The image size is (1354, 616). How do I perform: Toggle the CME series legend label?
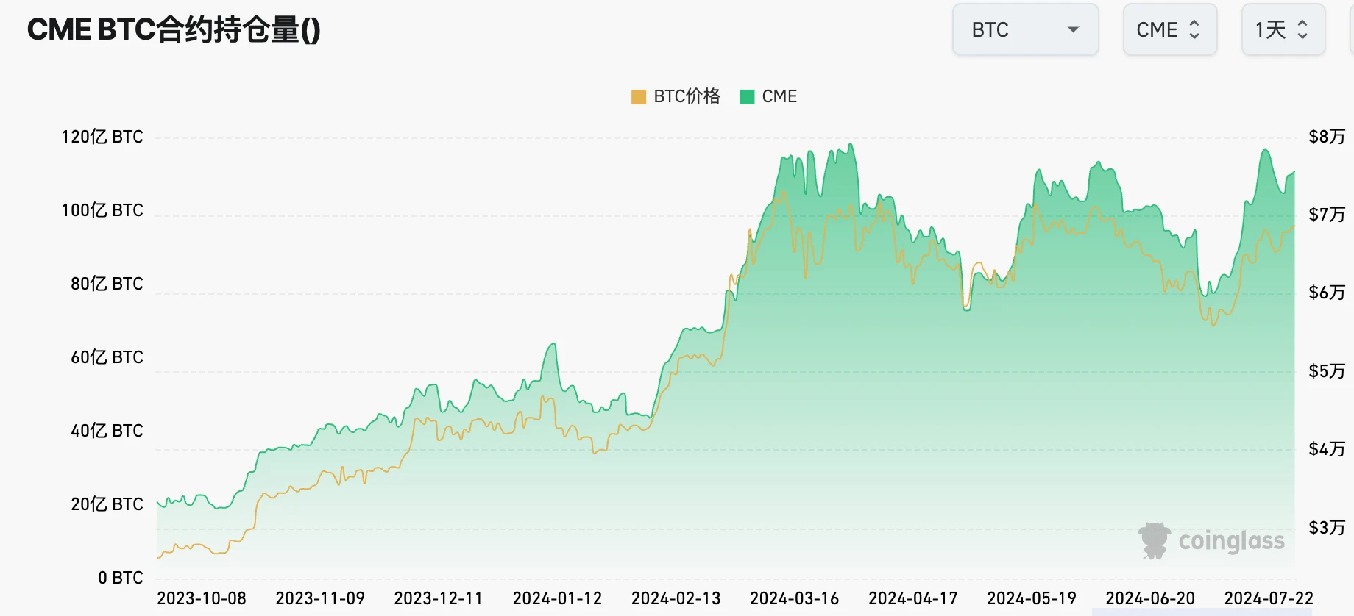(779, 96)
